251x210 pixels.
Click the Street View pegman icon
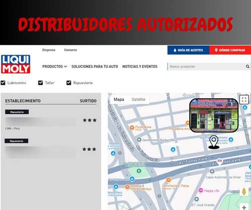pyautogui.click(x=244, y=191)
